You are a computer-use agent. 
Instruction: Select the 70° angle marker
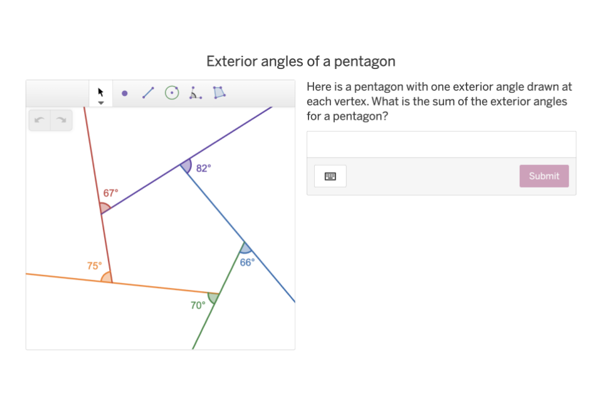click(213, 297)
